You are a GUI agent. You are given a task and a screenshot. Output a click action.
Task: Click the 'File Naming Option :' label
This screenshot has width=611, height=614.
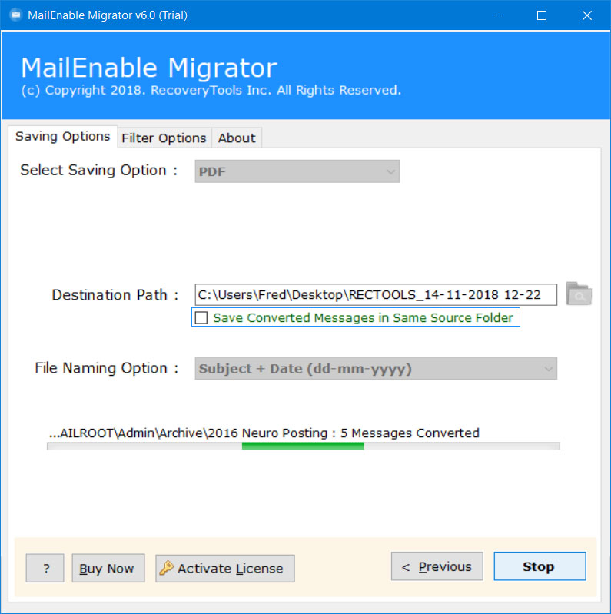click(107, 368)
